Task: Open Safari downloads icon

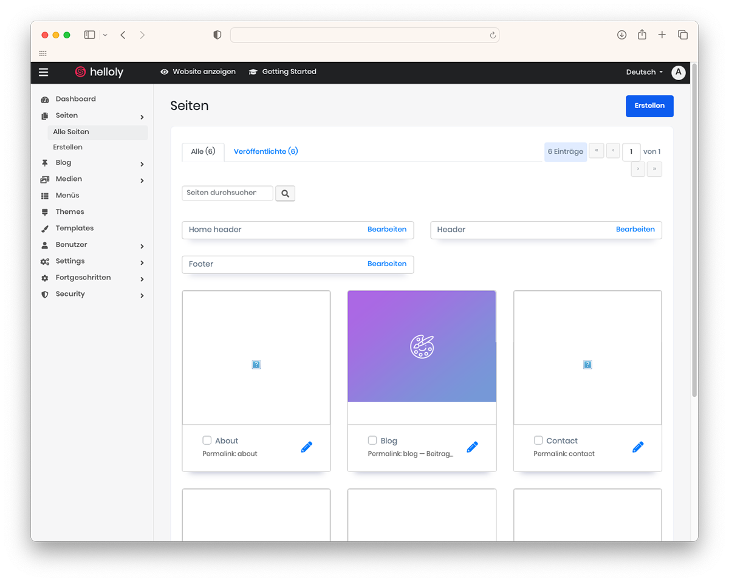Action: [621, 35]
